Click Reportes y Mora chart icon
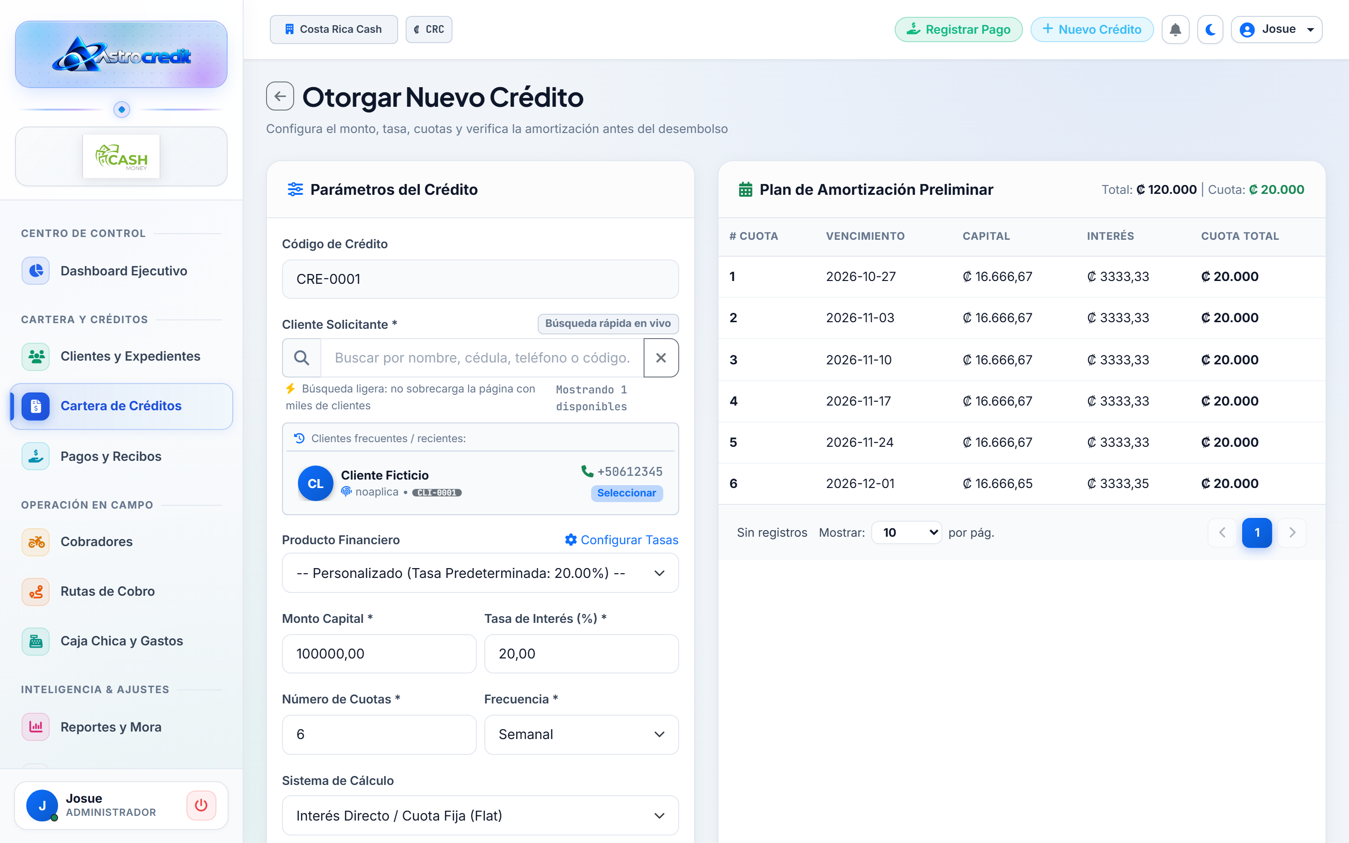The width and height of the screenshot is (1349, 843). pos(36,727)
